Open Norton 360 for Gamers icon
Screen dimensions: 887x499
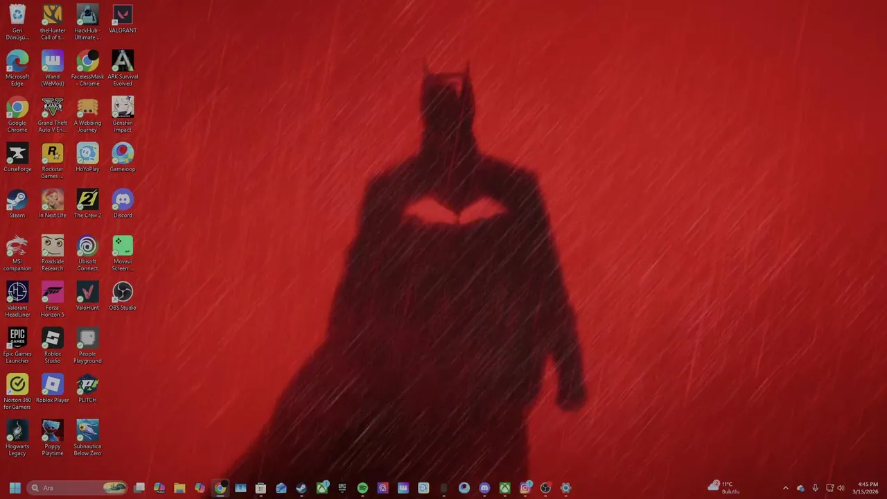coord(17,392)
